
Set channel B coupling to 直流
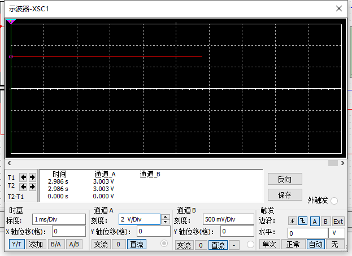(218, 245)
